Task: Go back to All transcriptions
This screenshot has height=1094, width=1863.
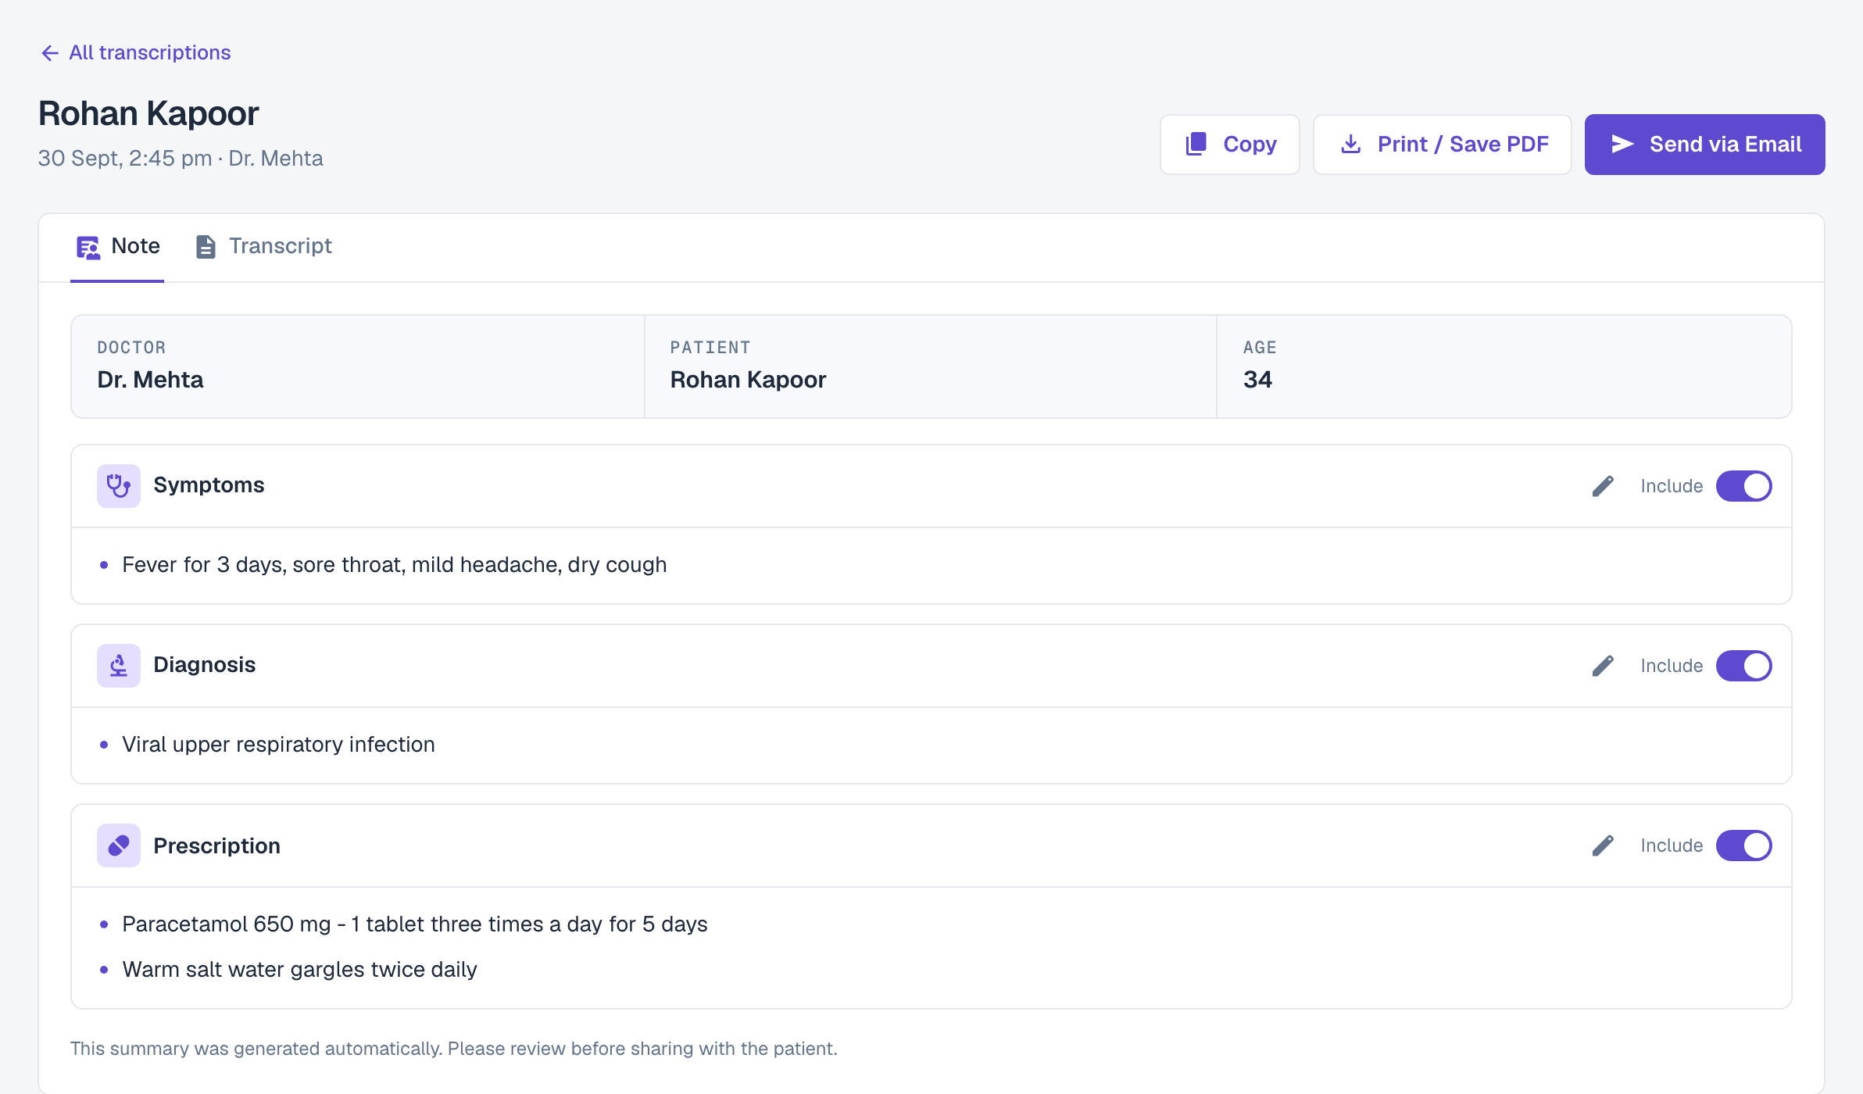Action: [x=136, y=52]
